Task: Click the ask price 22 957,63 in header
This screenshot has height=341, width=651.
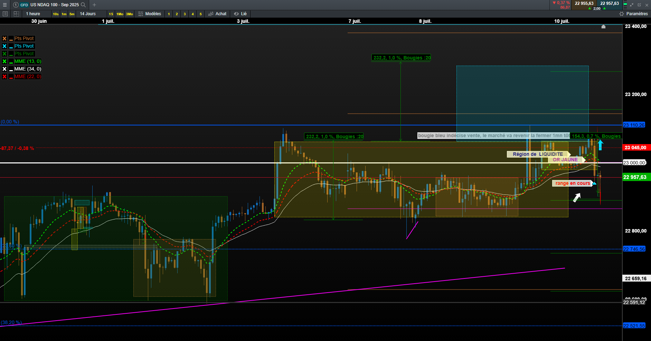Action: pos(610,3)
